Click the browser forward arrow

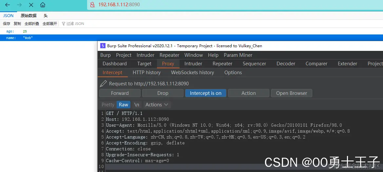pyautogui.click(x=19, y=5)
